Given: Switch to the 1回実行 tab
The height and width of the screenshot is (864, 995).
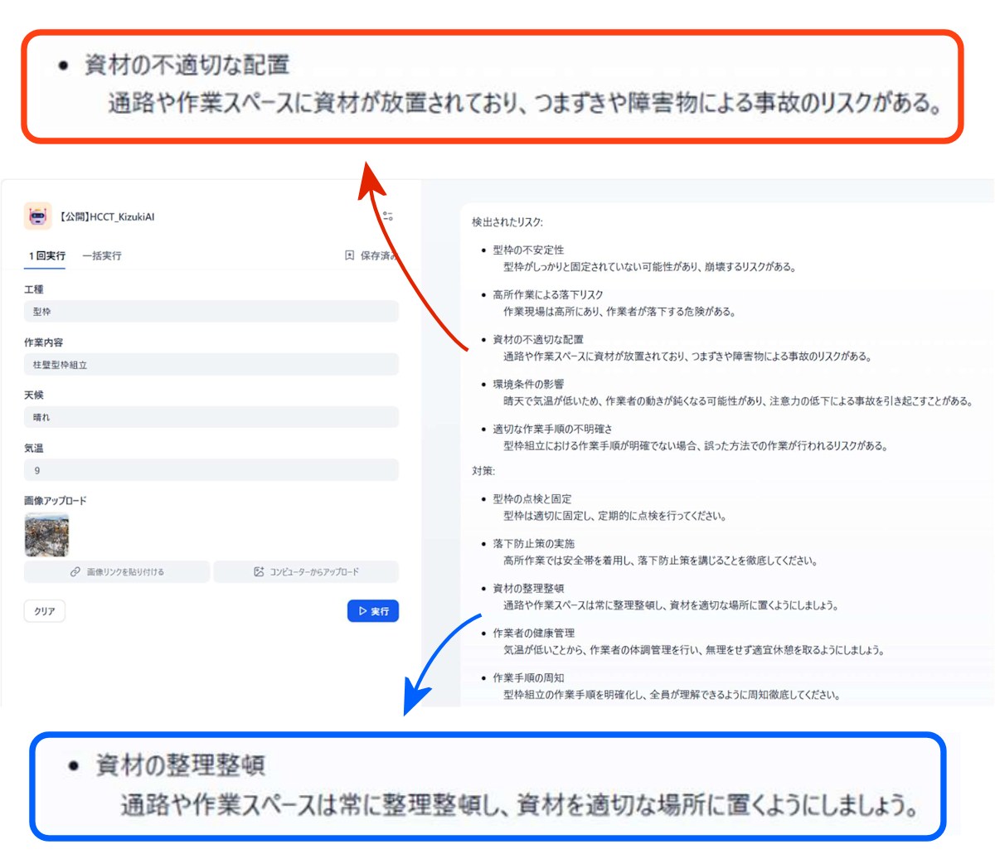Looking at the screenshot, I should coord(47,255).
